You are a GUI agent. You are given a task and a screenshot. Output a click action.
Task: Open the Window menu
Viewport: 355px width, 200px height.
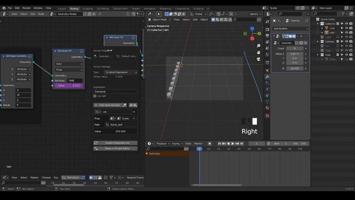(38, 8)
